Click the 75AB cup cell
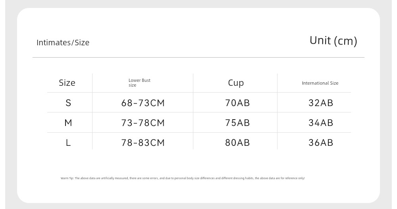This screenshot has height=209, width=397. (237, 123)
